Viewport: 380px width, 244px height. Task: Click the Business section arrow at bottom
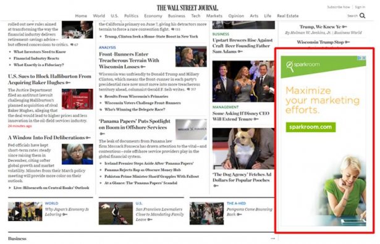(272, 238)
